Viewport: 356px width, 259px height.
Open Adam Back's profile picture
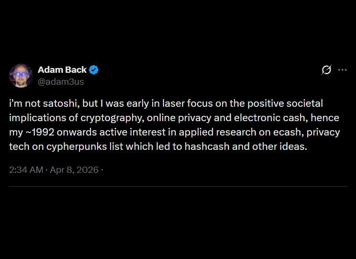21,76
